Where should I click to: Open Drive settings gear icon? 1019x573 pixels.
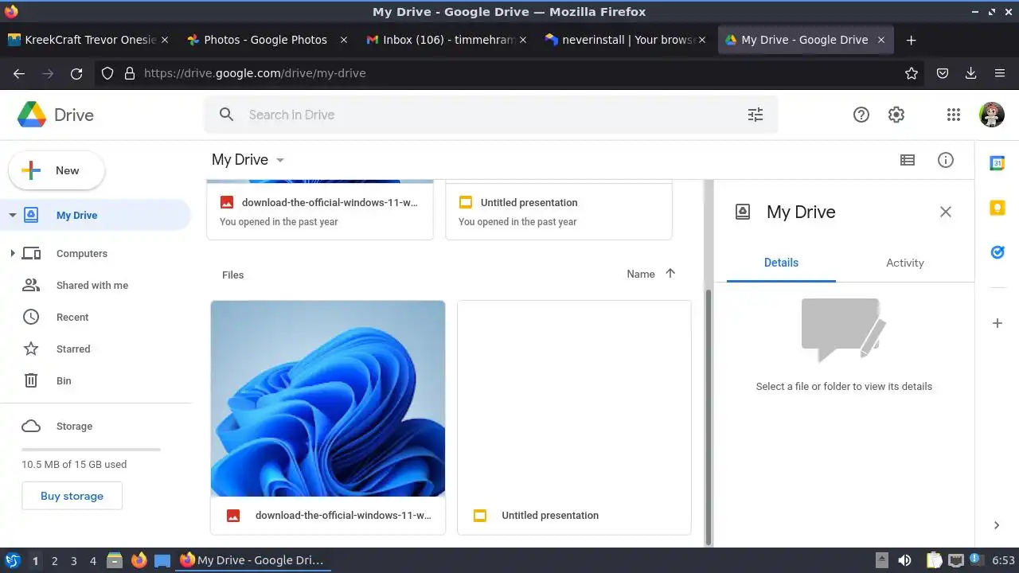[896, 115]
